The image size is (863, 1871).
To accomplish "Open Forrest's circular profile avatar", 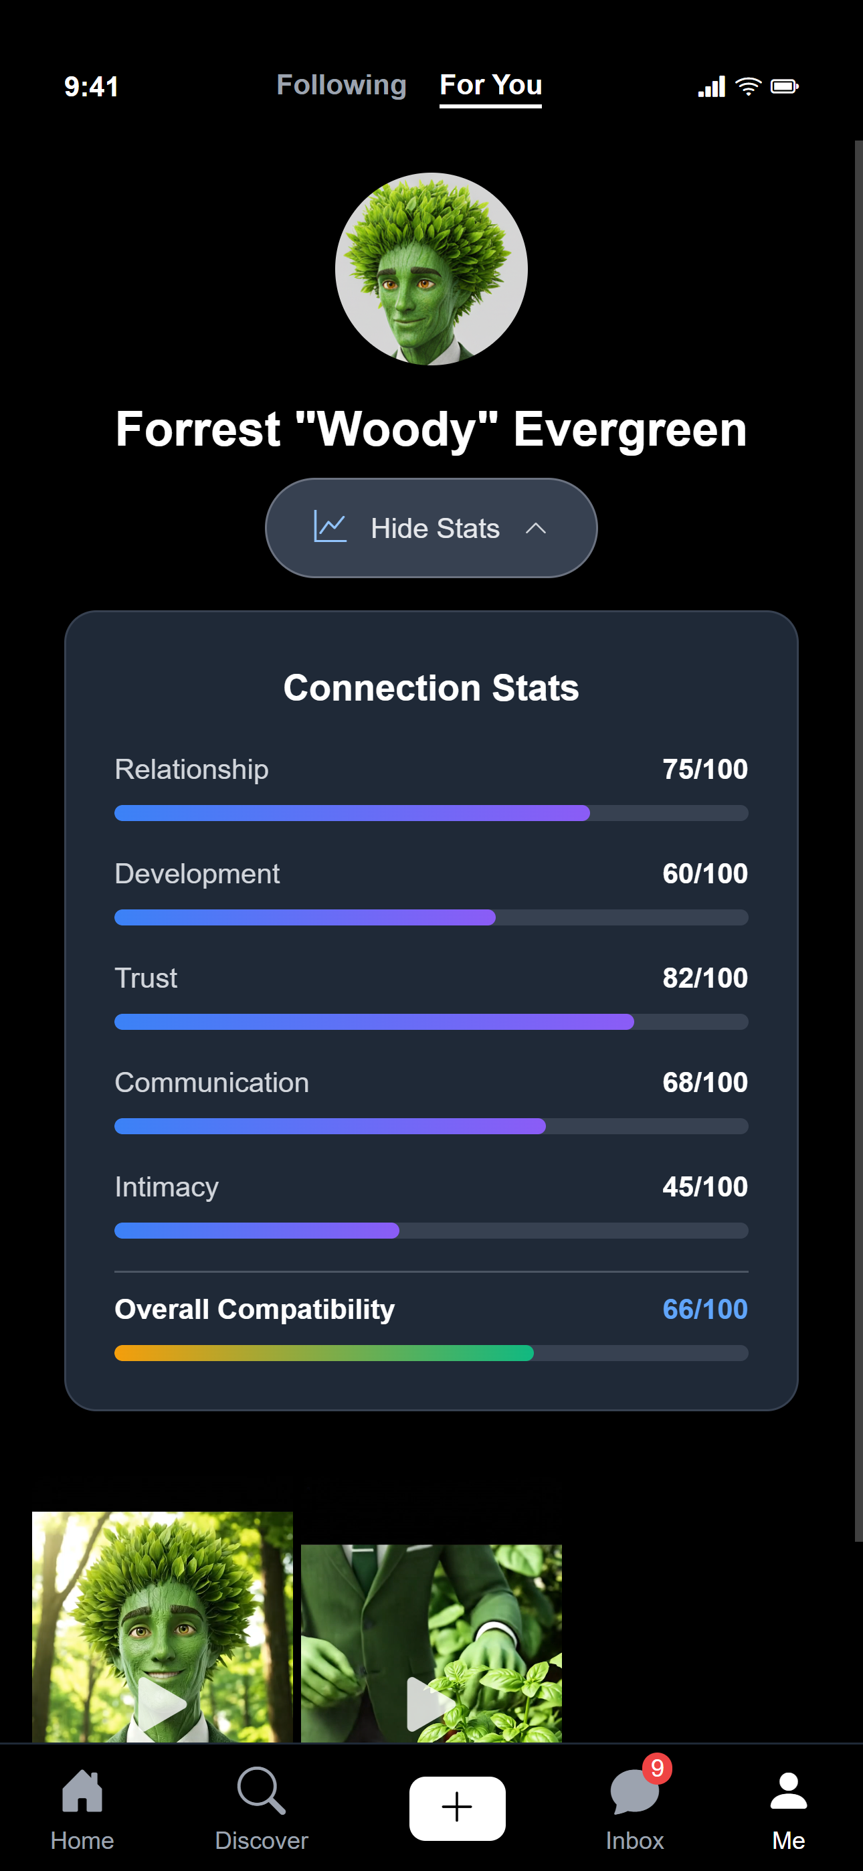I will [431, 269].
